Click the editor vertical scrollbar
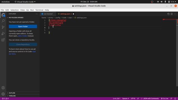The width and height of the screenshot is (178, 100). pyautogui.click(x=177, y=53)
